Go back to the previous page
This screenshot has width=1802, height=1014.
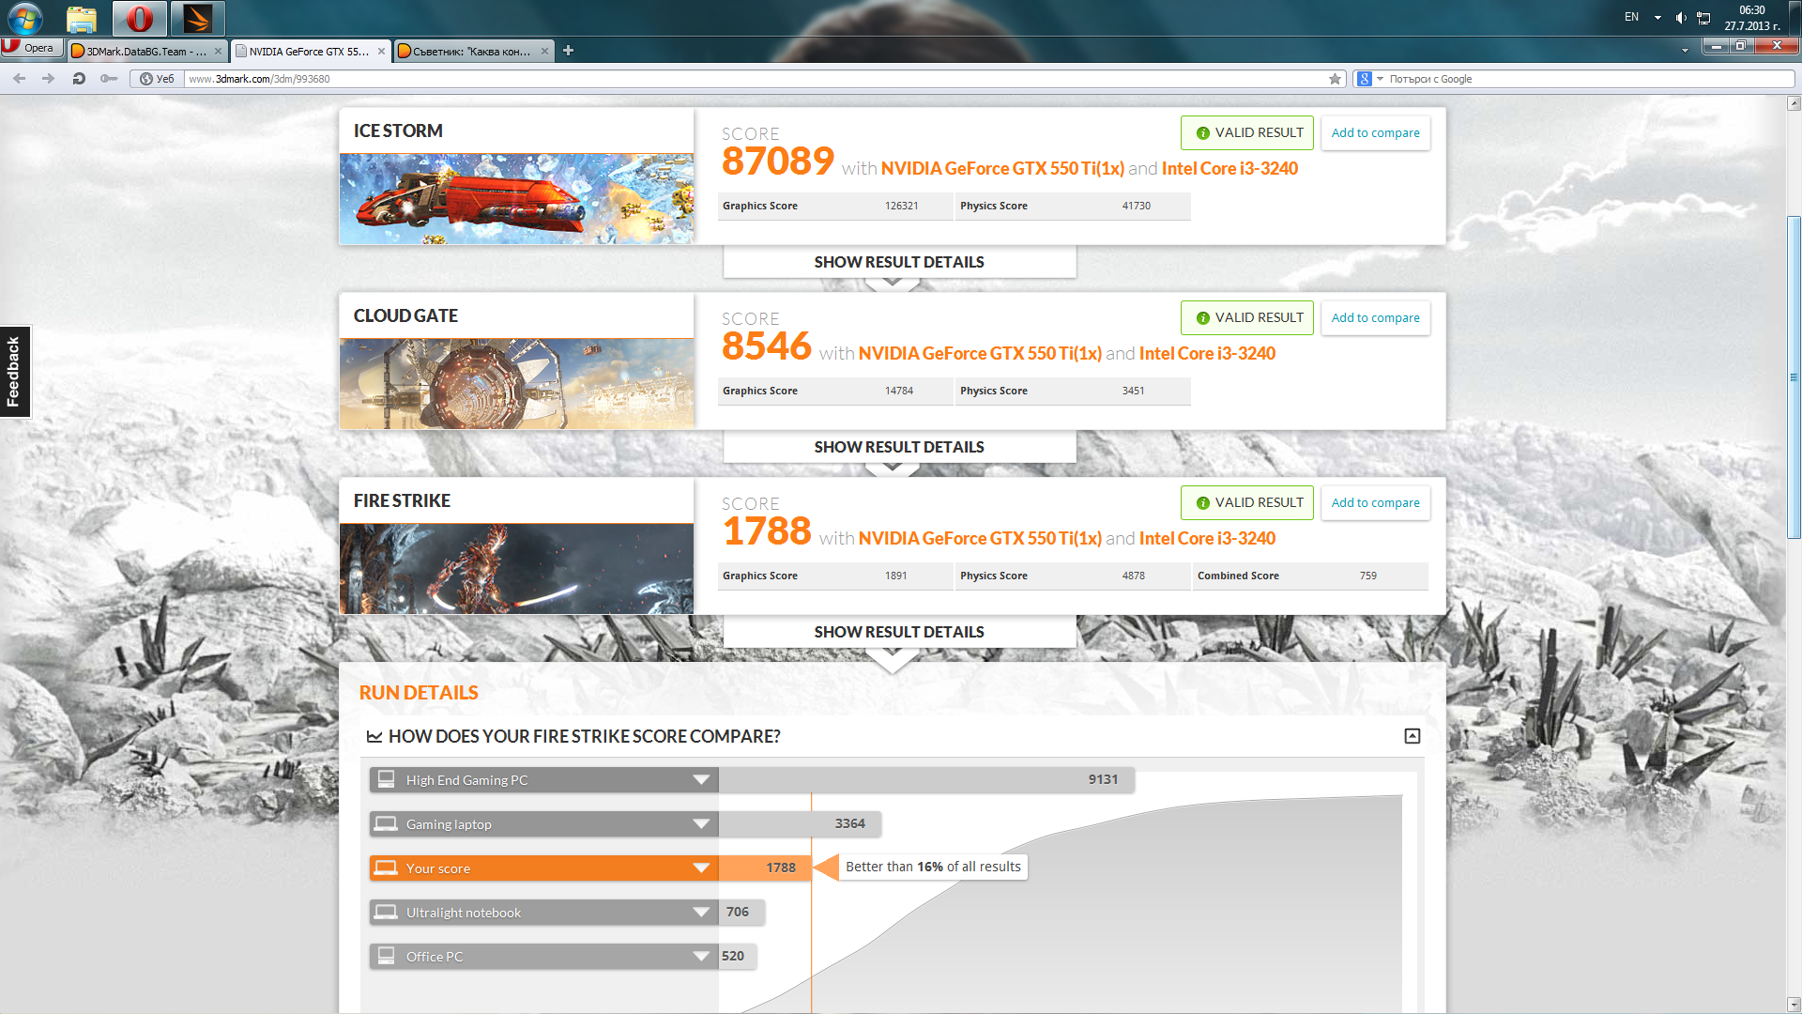click(x=20, y=79)
